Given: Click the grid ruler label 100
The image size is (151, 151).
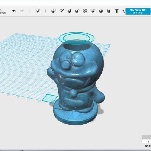Looking at the screenshot, I should [x=29, y=99].
